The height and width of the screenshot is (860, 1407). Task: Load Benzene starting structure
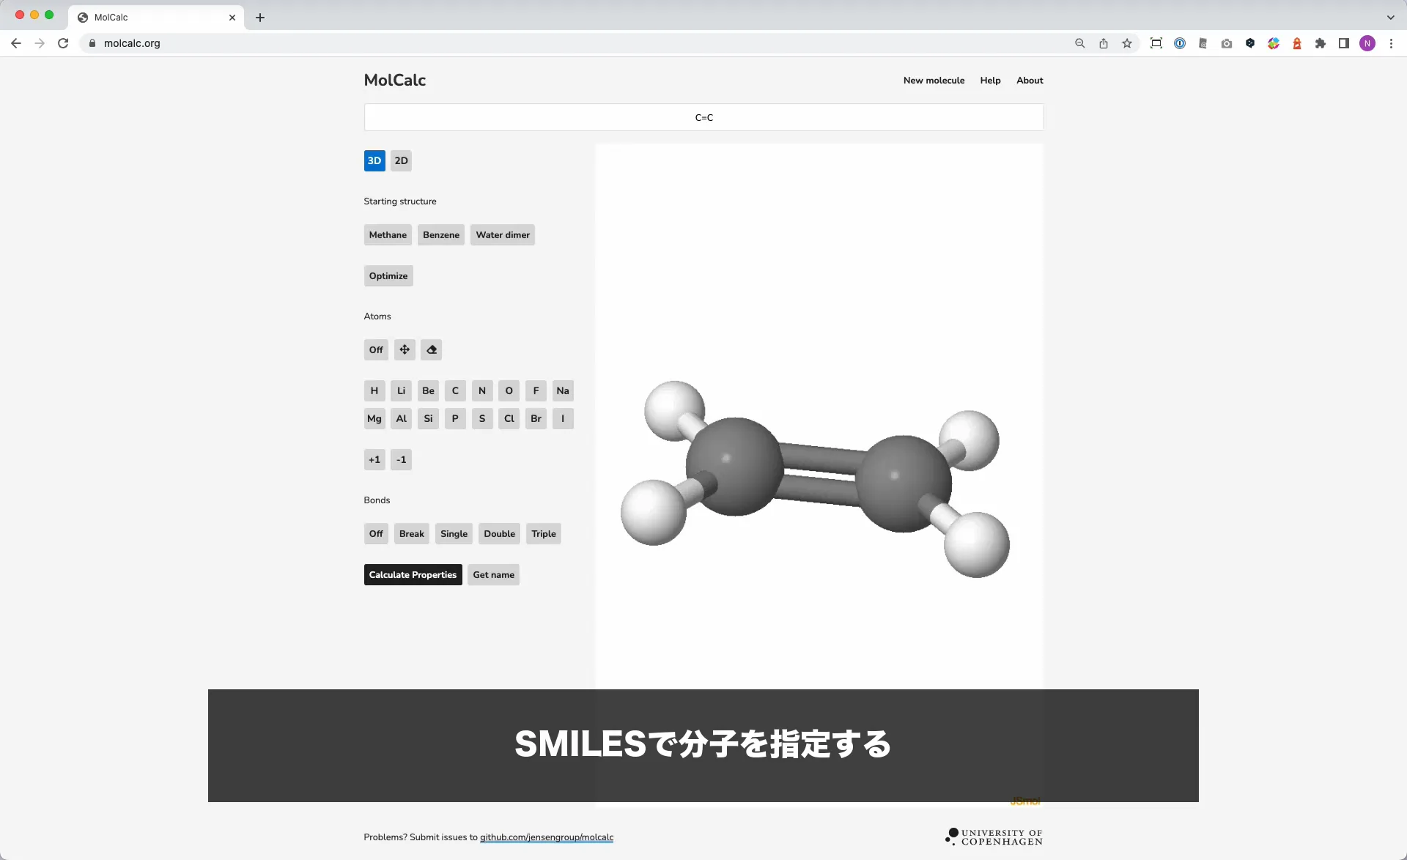(441, 234)
